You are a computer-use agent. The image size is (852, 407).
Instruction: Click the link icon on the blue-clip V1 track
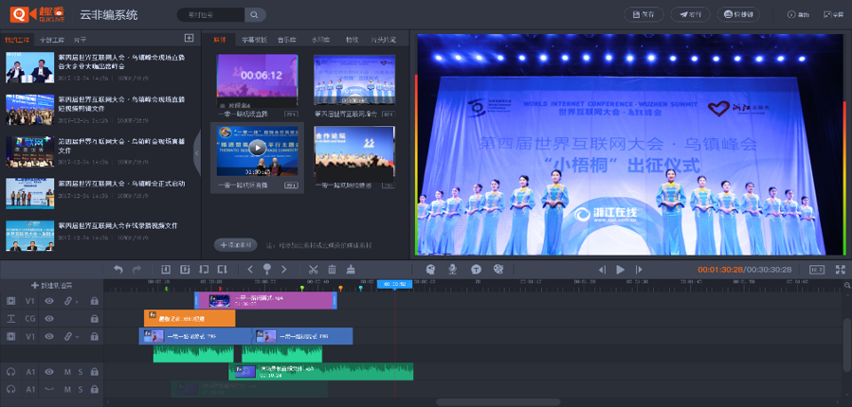pos(68,336)
